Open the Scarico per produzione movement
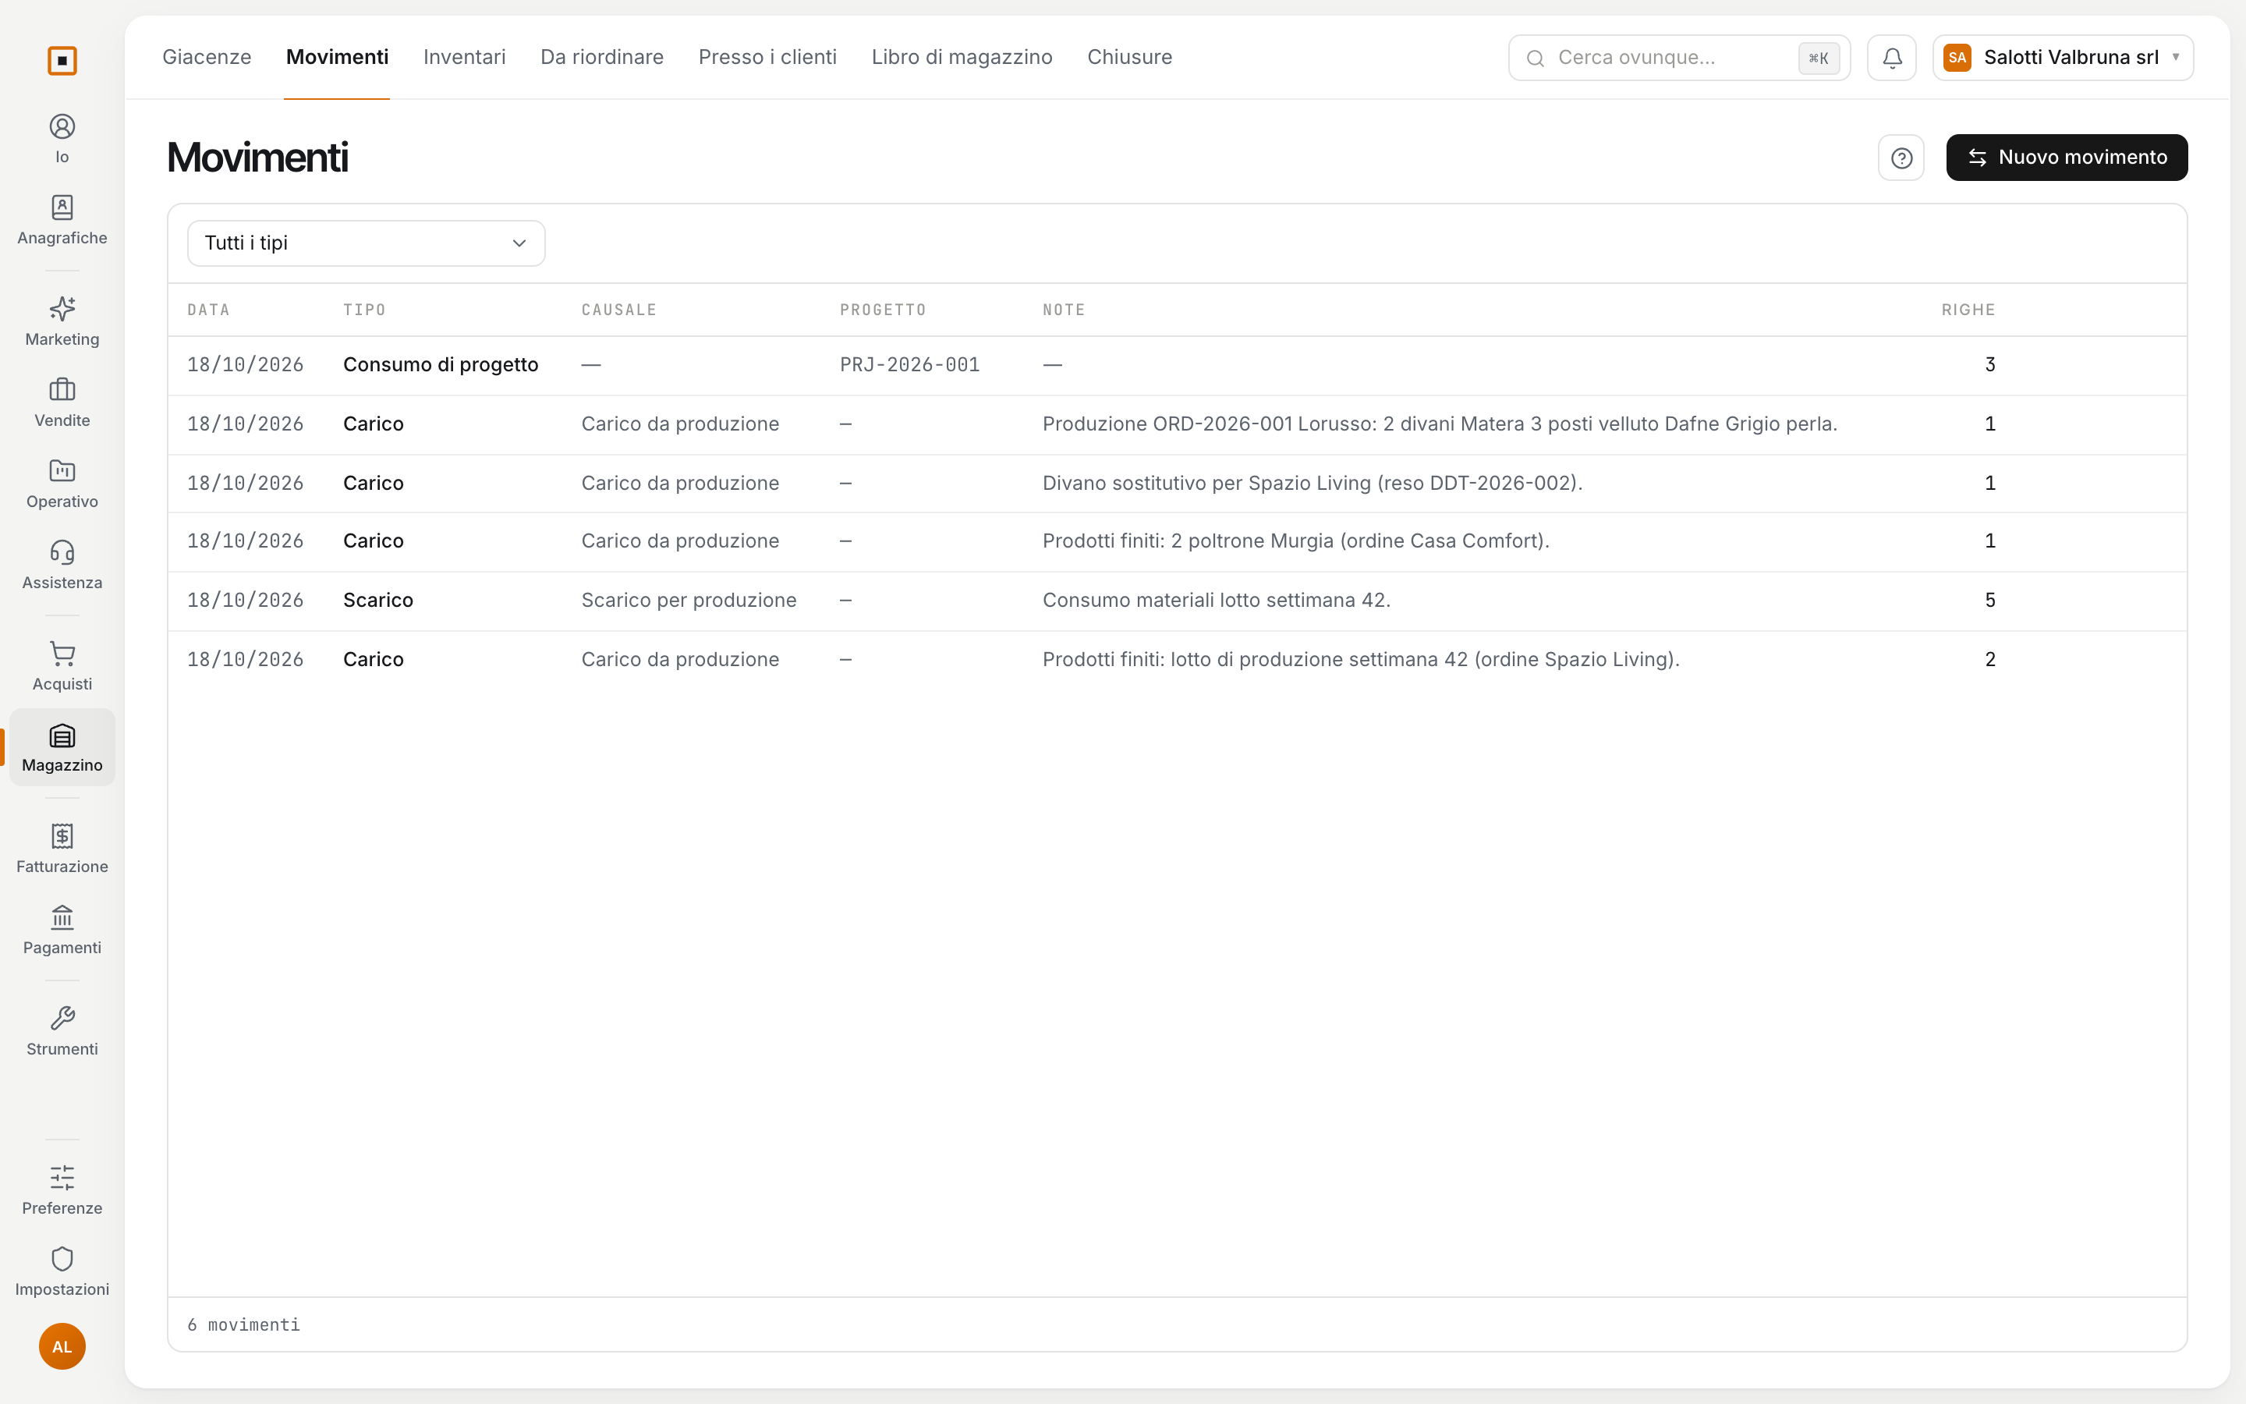 [x=1177, y=601]
